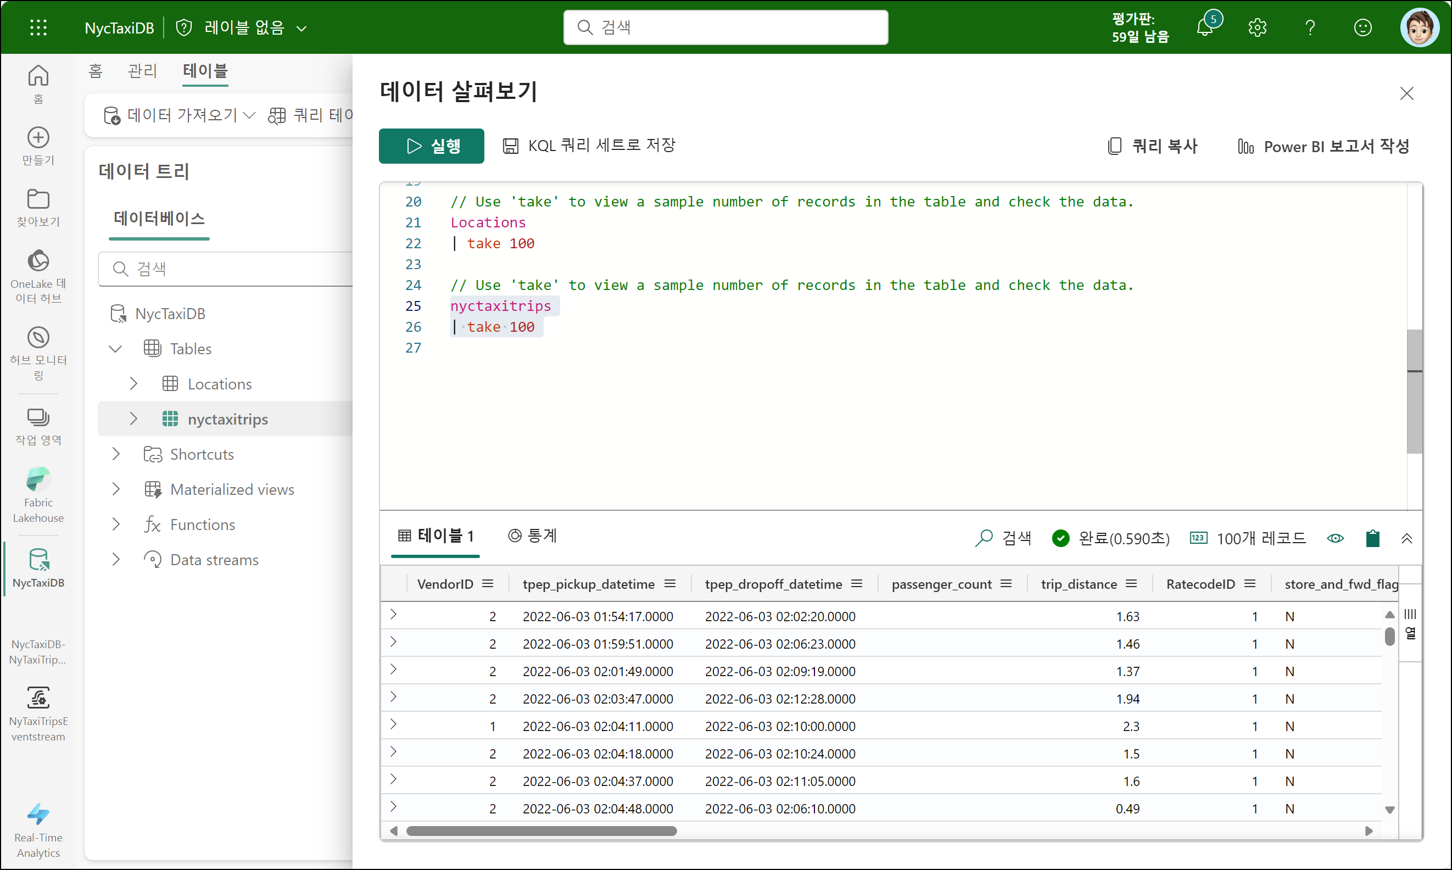The height and width of the screenshot is (870, 1452).
Task: Click the Real-Time Analytics switcher icon
Action: [38, 815]
